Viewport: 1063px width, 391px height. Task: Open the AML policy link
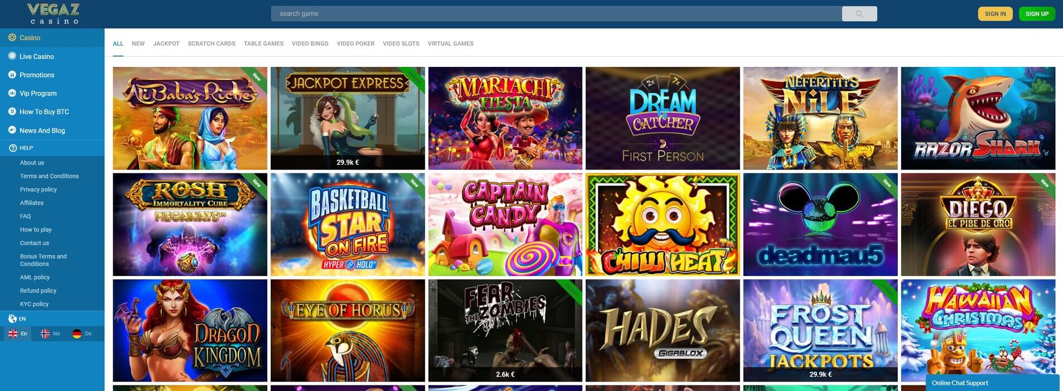(35, 277)
